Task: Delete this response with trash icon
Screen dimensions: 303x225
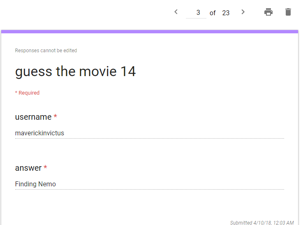Action: click(x=288, y=12)
